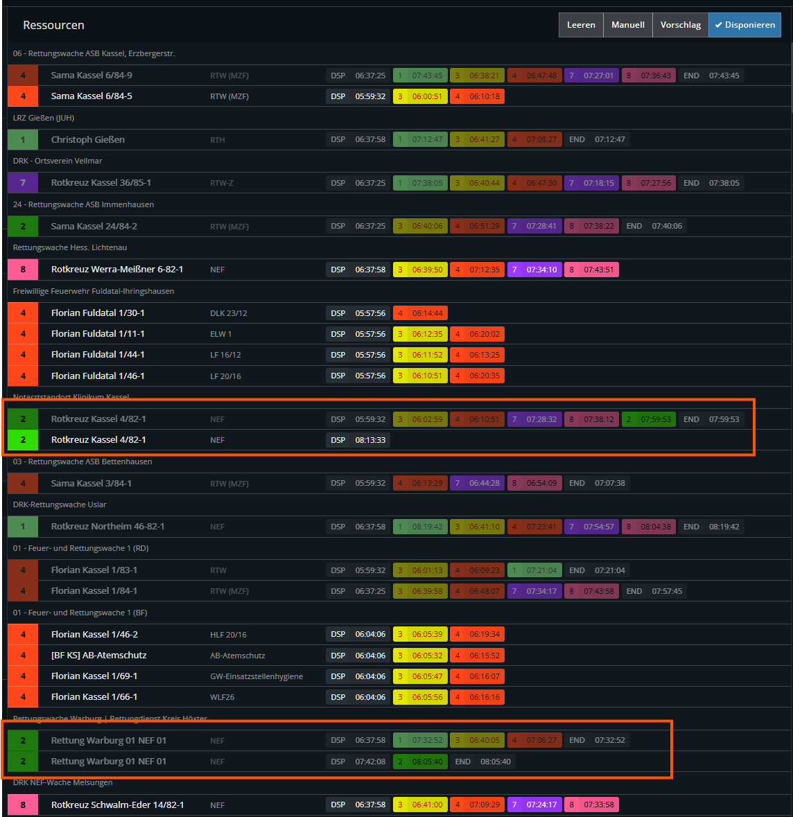793x817 pixels.
Task: Expand the 01 - Feuer- und Rettungswache 1 (BF) group
Action: [x=80, y=613]
